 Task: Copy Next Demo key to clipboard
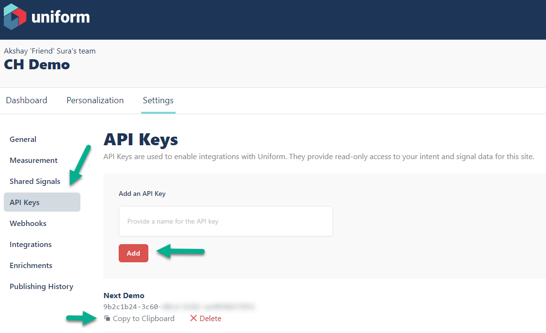[x=139, y=318]
